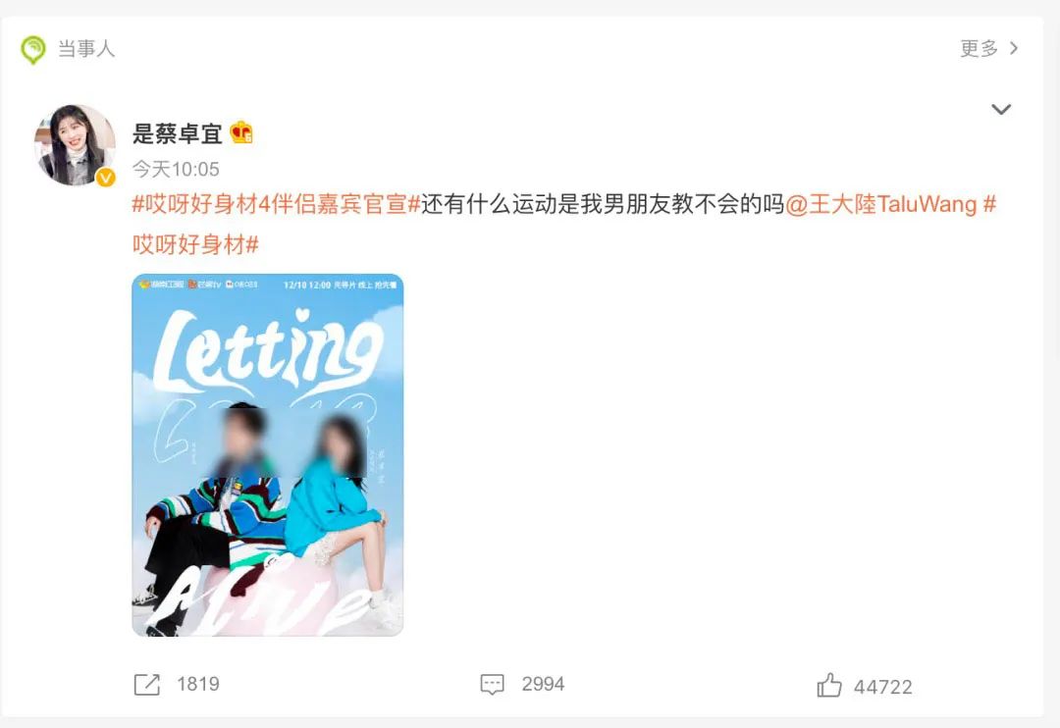The image size is (1060, 728).
Task: Click the crown membership badge icon
Action: coord(241,132)
